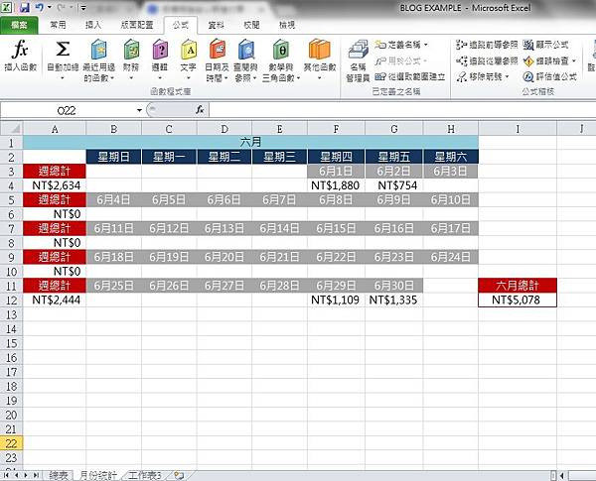Click Error Checking (錯誤檢查) icon
The image size is (596, 481).
(x=528, y=60)
